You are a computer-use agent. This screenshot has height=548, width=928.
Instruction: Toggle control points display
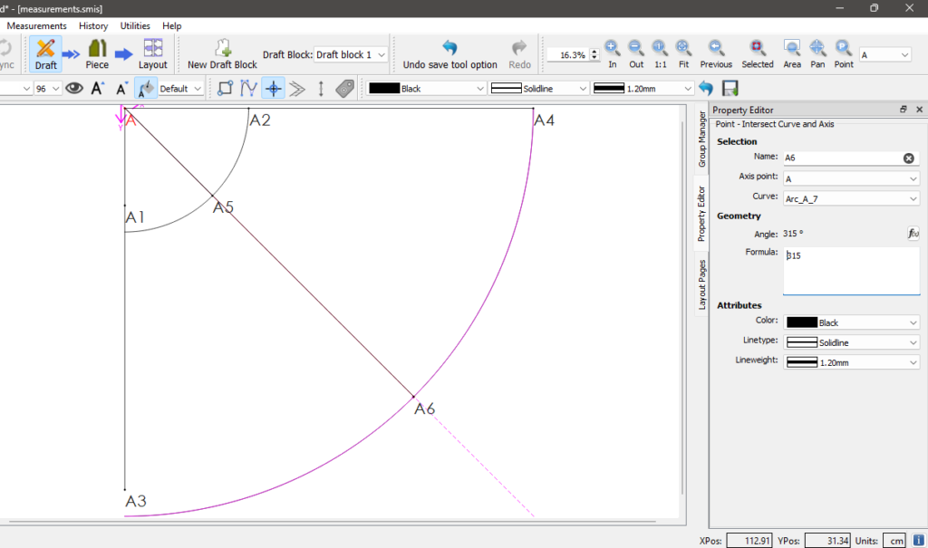pos(225,88)
